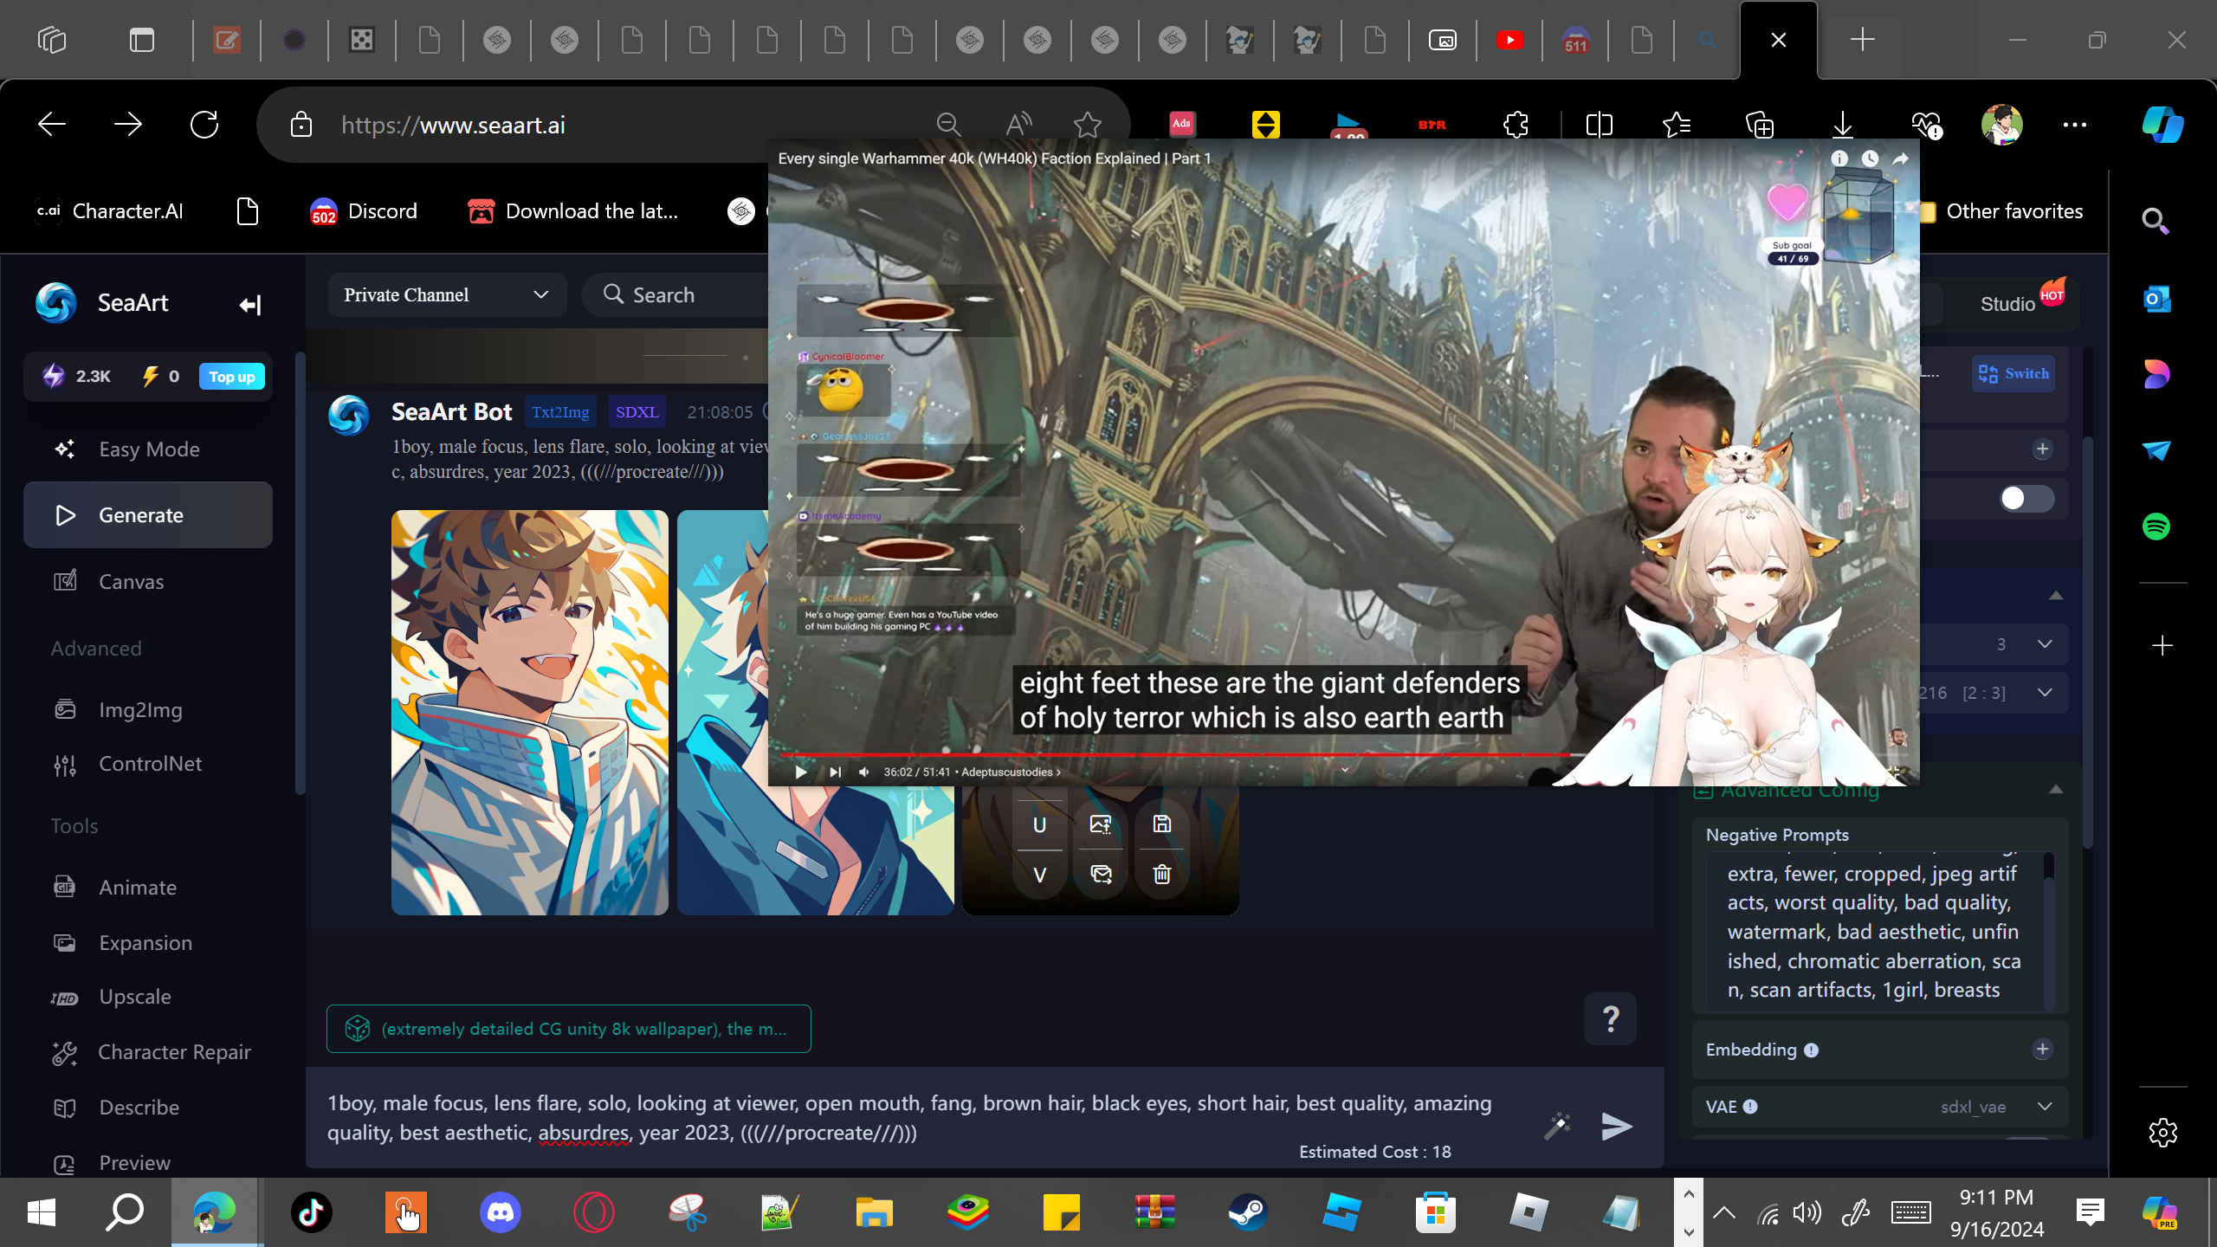Expand the Private Channel dropdown
This screenshot has width=2217, height=1247.
447,295
